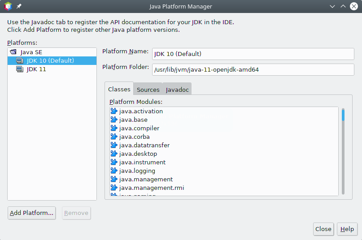Click the Java SE folder icon
The height and width of the screenshot is (240, 362).
pos(13,52)
